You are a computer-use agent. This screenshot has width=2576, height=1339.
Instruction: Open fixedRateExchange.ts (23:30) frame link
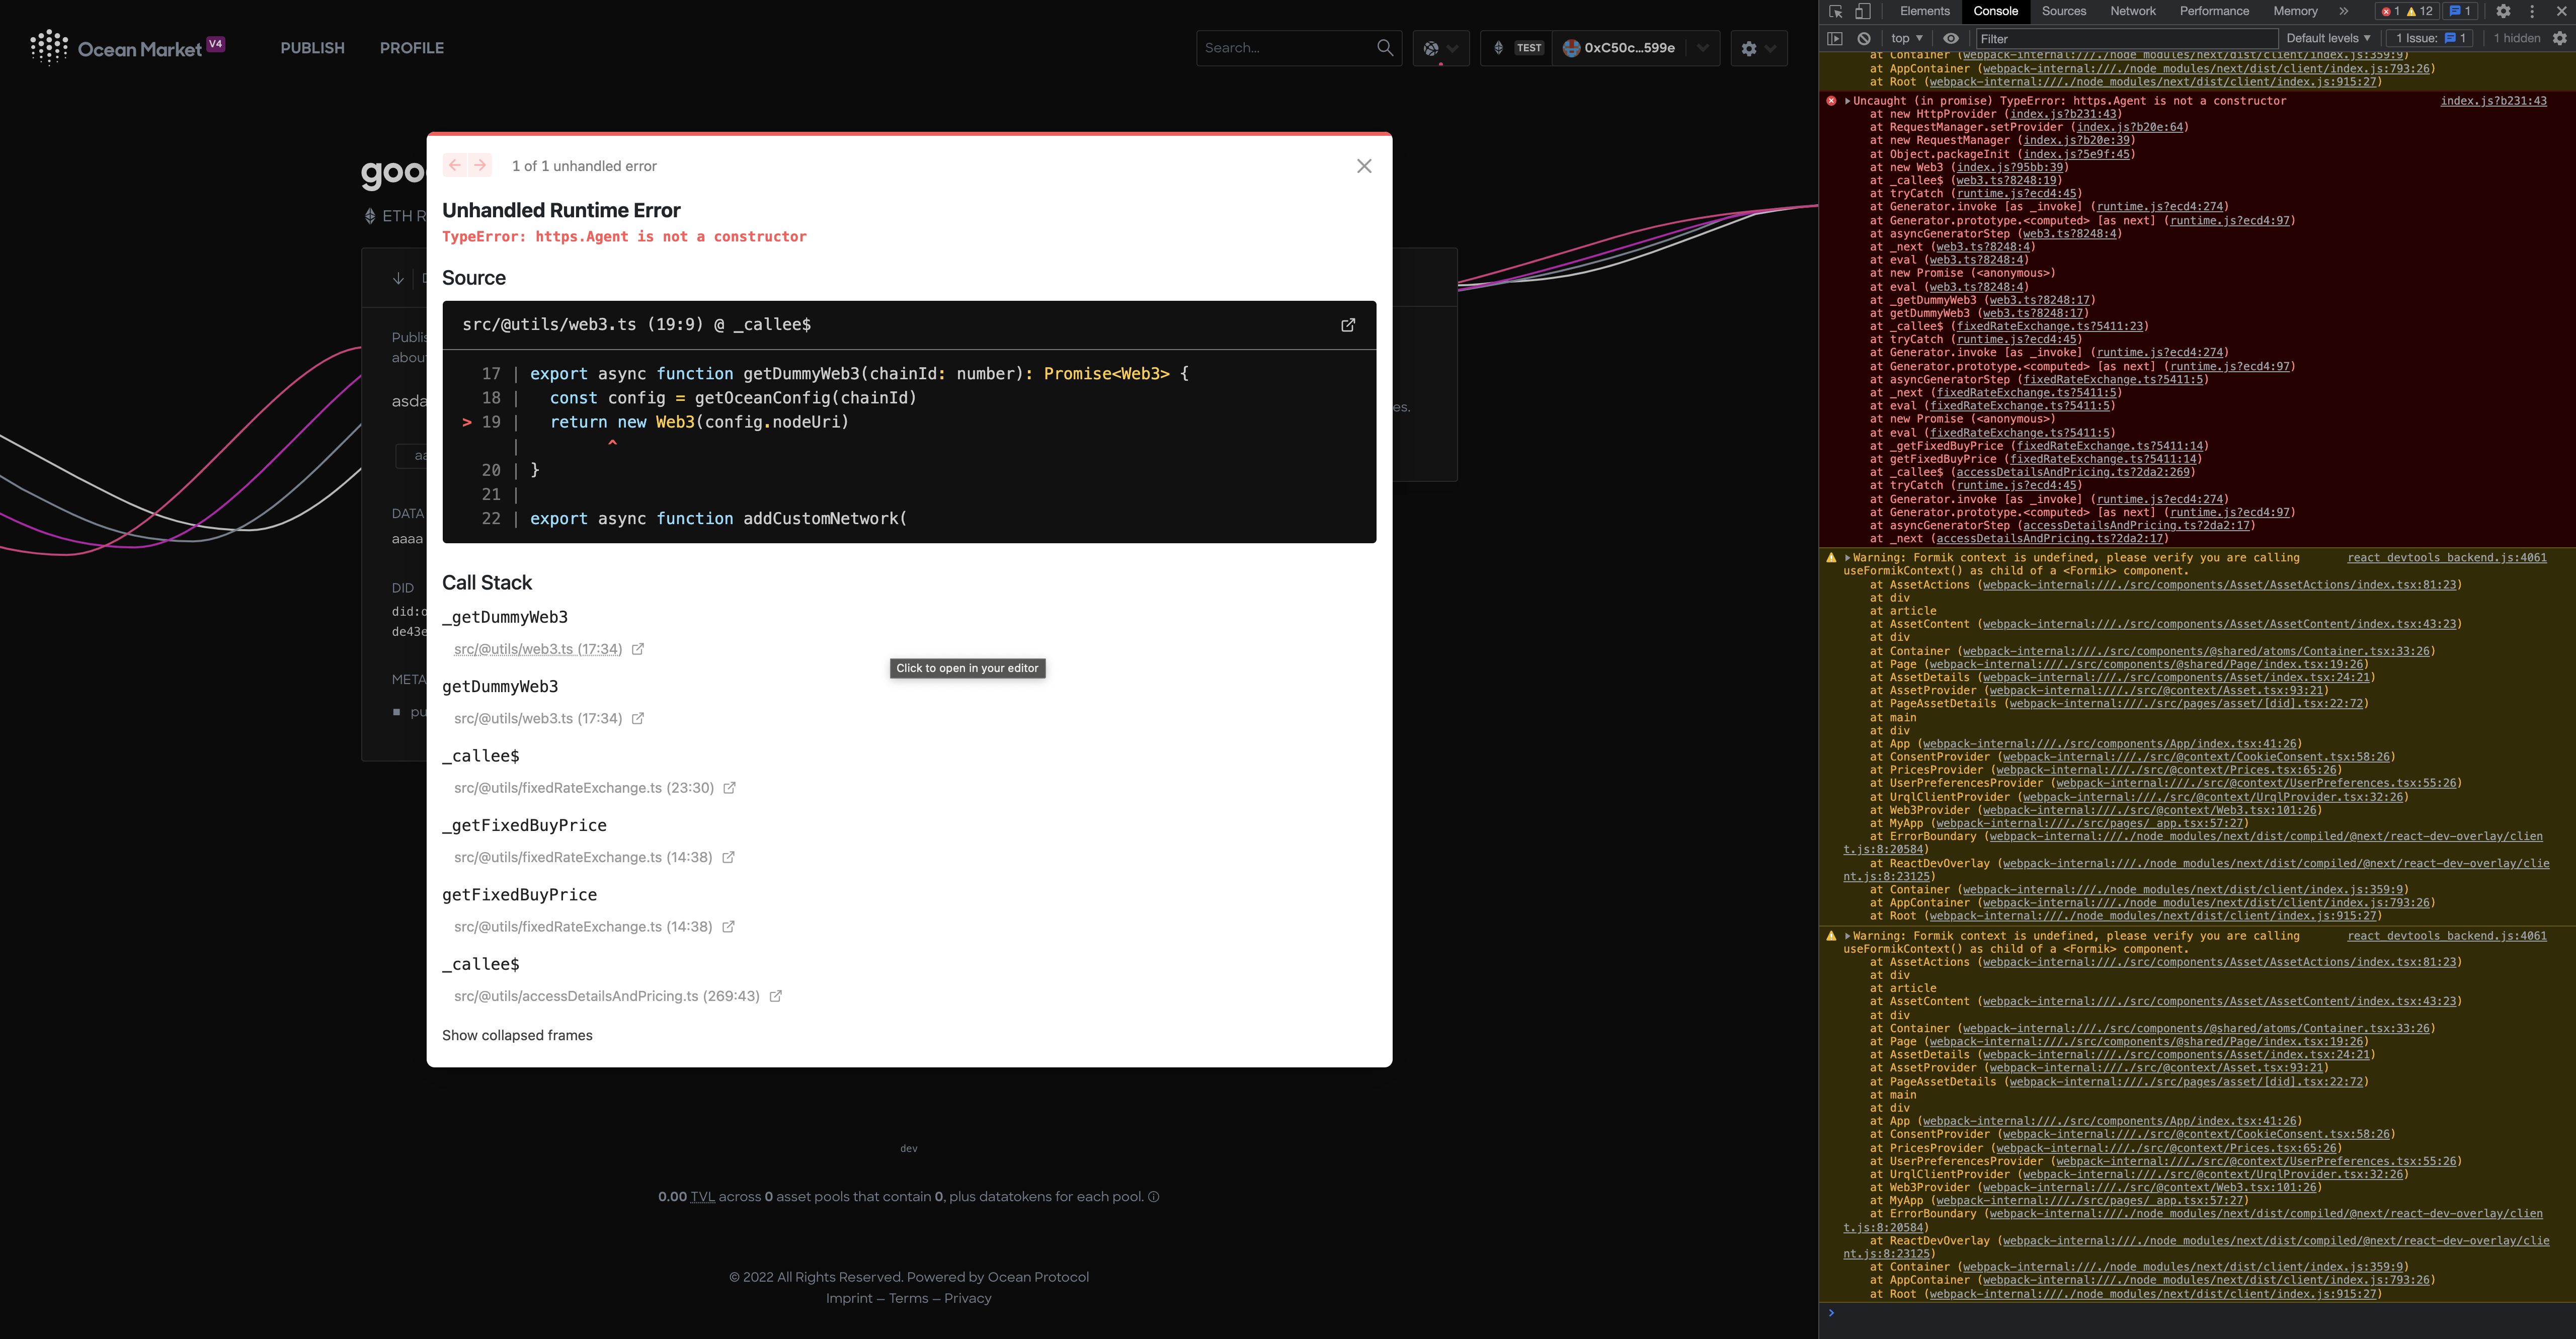click(x=584, y=788)
